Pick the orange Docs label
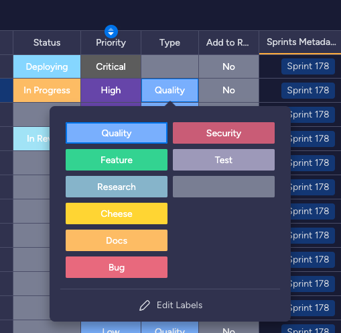Viewport: 341px width, 333px height. pyautogui.click(x=117, y=240)
